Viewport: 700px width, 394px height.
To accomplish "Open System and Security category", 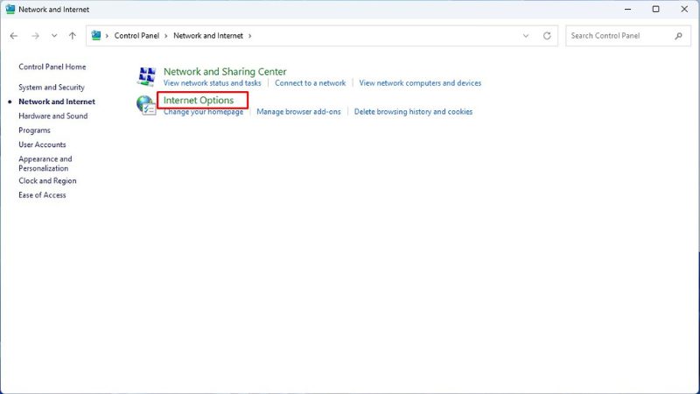I will (52, 87).
